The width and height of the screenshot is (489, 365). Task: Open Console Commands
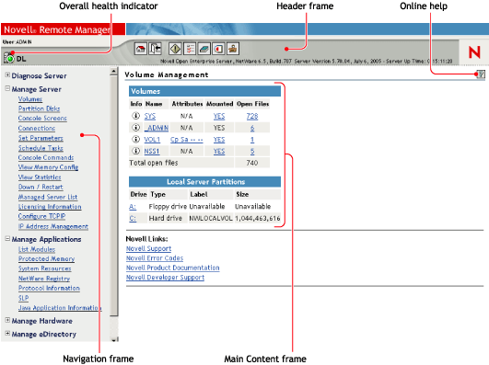(46, 157)
